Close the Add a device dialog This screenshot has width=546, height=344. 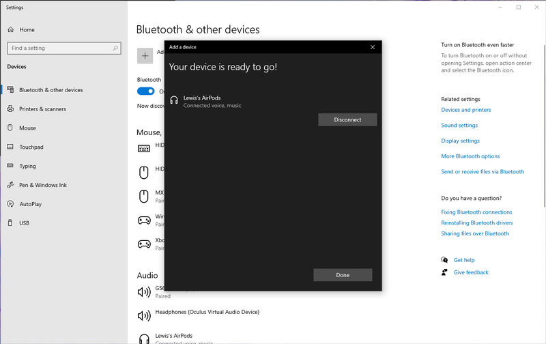click(x=373, y=47)
